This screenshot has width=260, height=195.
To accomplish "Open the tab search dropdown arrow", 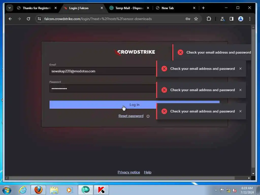I will pos(10,8).
